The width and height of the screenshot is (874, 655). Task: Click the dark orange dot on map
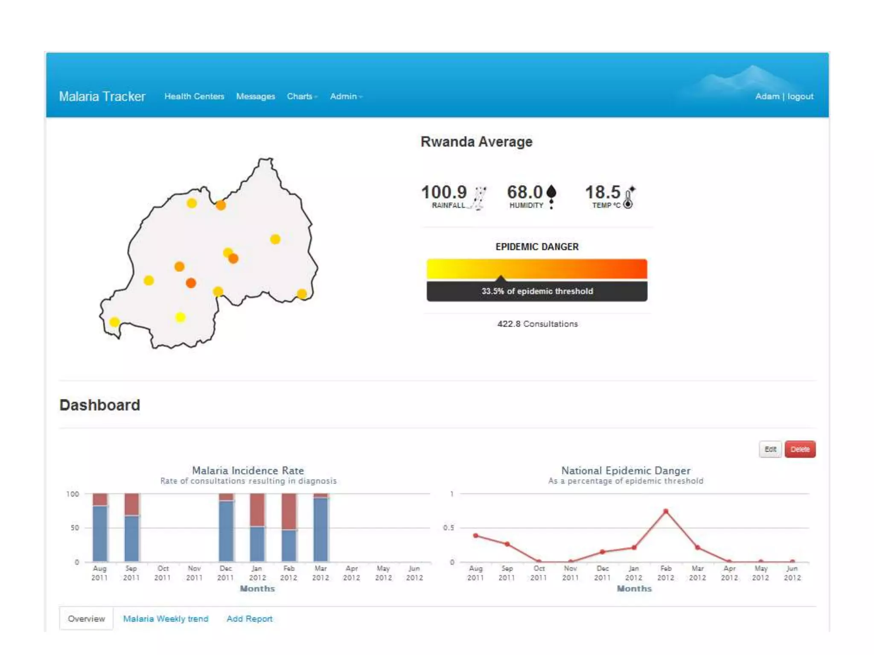191,283
